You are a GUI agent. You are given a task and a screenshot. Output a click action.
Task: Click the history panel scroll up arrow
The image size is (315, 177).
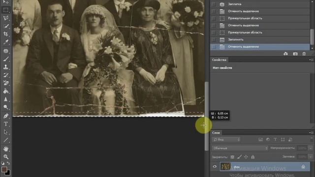pyautogui.click(x=312, y=1)
